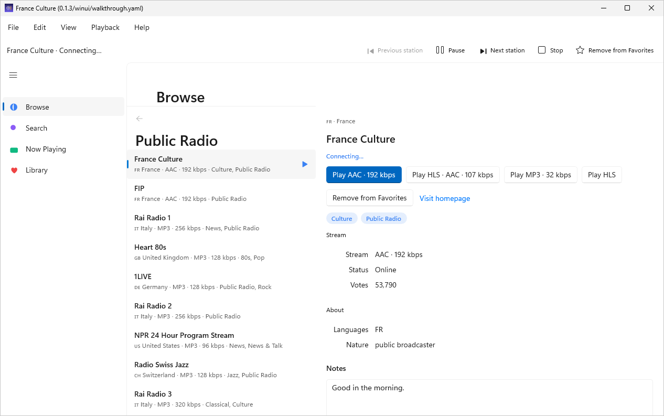664x416 pixels.
Task: Click the Previous station button
Action: (395, 50)
